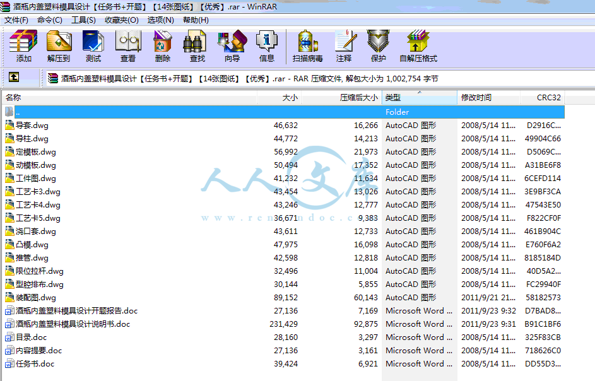Click size value 39,424
The width and height of the screenshot is (595, 381).
tap(286, 364)
